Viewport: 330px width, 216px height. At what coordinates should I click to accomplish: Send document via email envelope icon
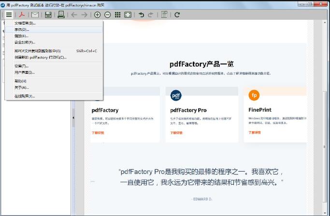point(35,15)
